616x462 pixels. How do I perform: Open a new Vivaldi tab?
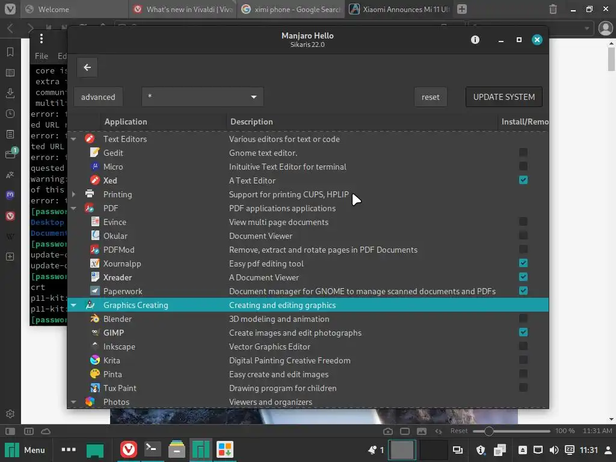462,9
